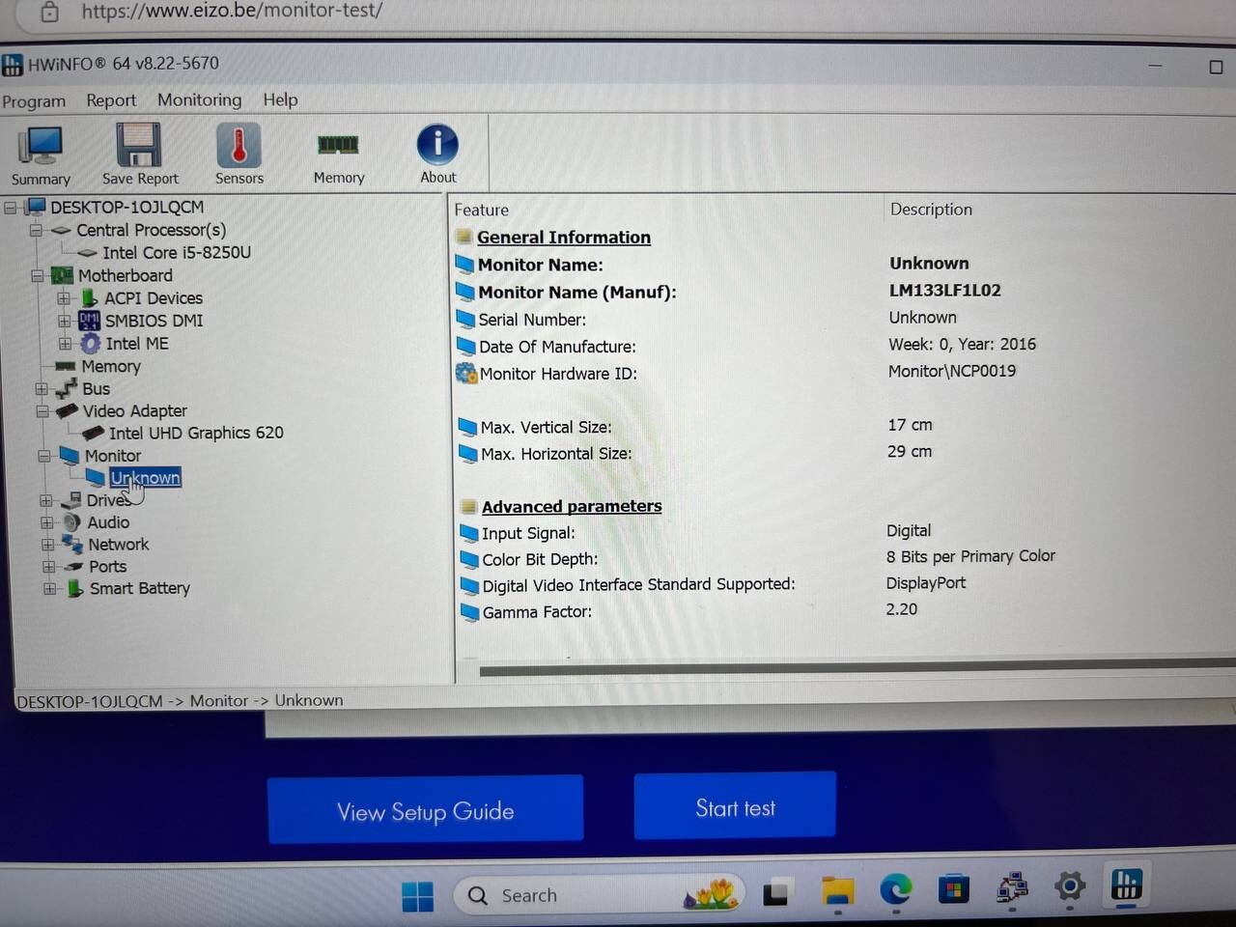Image resolution: width=1236 pixels, height=927 pixels.
Task: Collapse the Central Processor(s) node
Action: 36,230
